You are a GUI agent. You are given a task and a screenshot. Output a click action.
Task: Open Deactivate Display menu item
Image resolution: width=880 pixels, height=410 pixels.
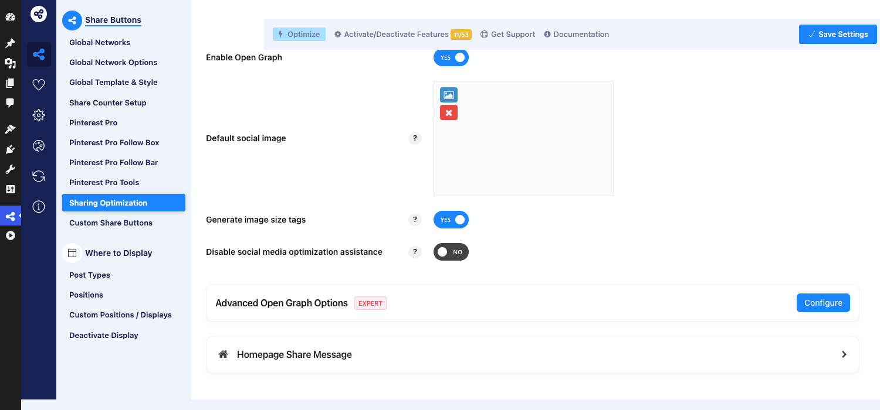click(x=104, y=335)
